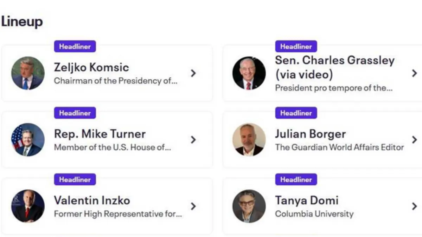Click Headliner badge above Tanya Domi
422x237 pixels.
coord(296,179)
